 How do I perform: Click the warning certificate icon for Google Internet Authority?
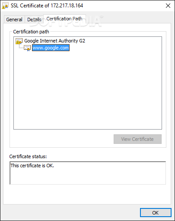click(19, 41)
